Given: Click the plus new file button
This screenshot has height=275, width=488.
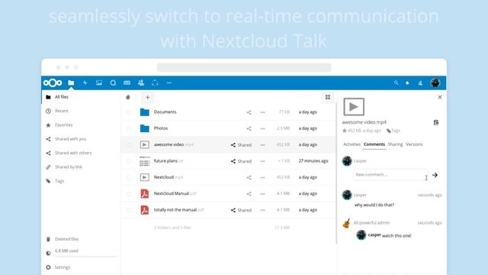Looking at the screenshot, I should (x=147, y=97).
